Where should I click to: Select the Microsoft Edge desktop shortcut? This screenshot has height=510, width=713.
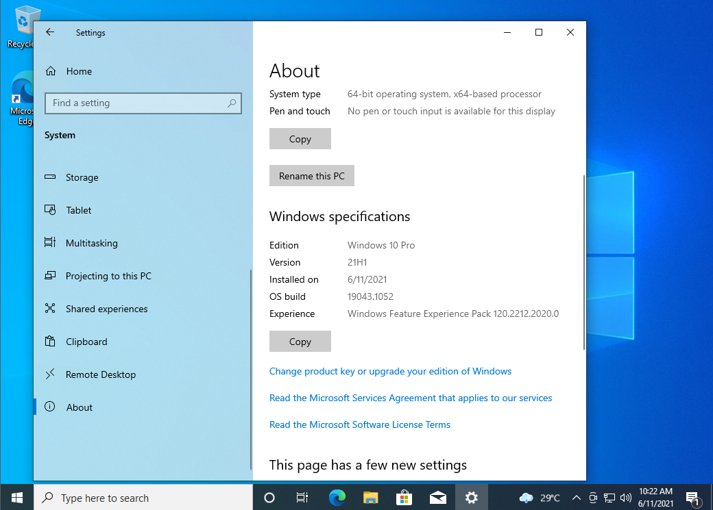point(21,98)
